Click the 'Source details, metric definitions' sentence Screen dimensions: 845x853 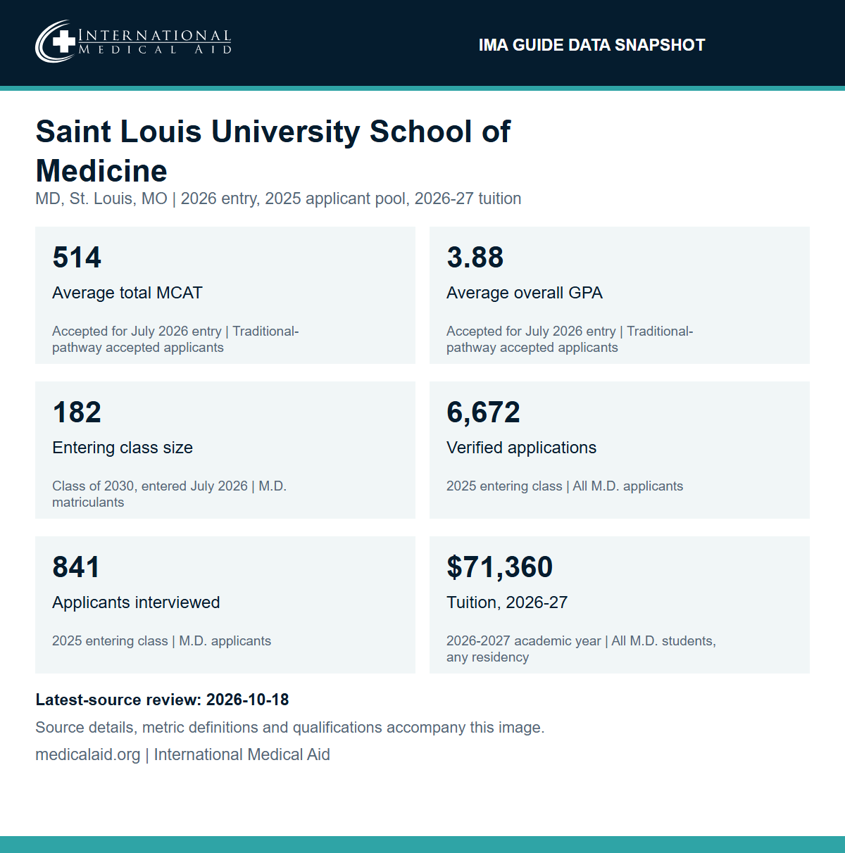290,728
